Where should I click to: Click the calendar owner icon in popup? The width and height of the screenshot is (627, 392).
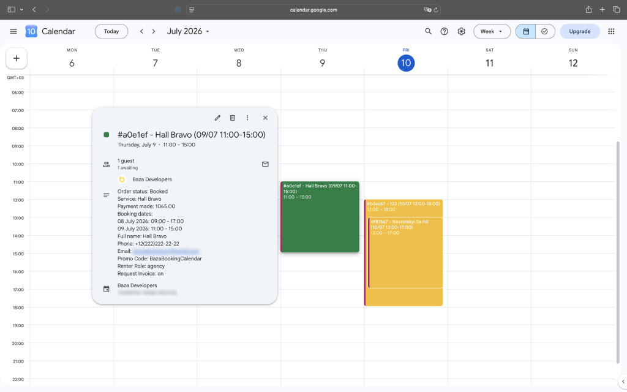[x=107, y=289]
